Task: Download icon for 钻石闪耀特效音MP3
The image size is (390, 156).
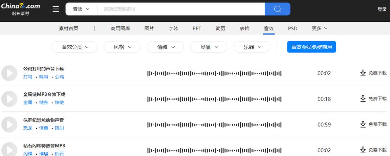Action: tap(363, 150)
